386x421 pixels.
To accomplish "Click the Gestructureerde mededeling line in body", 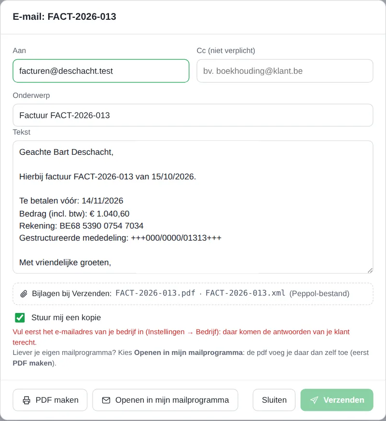I will click(120, 238).
